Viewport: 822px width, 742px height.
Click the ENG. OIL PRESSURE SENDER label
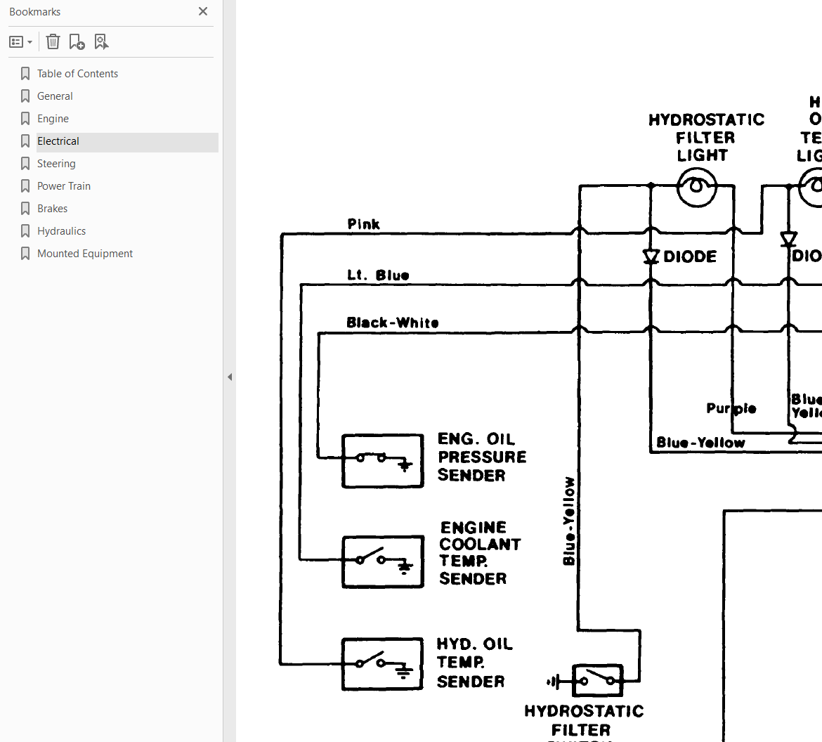pyautogui.click(x=482, y=457)
